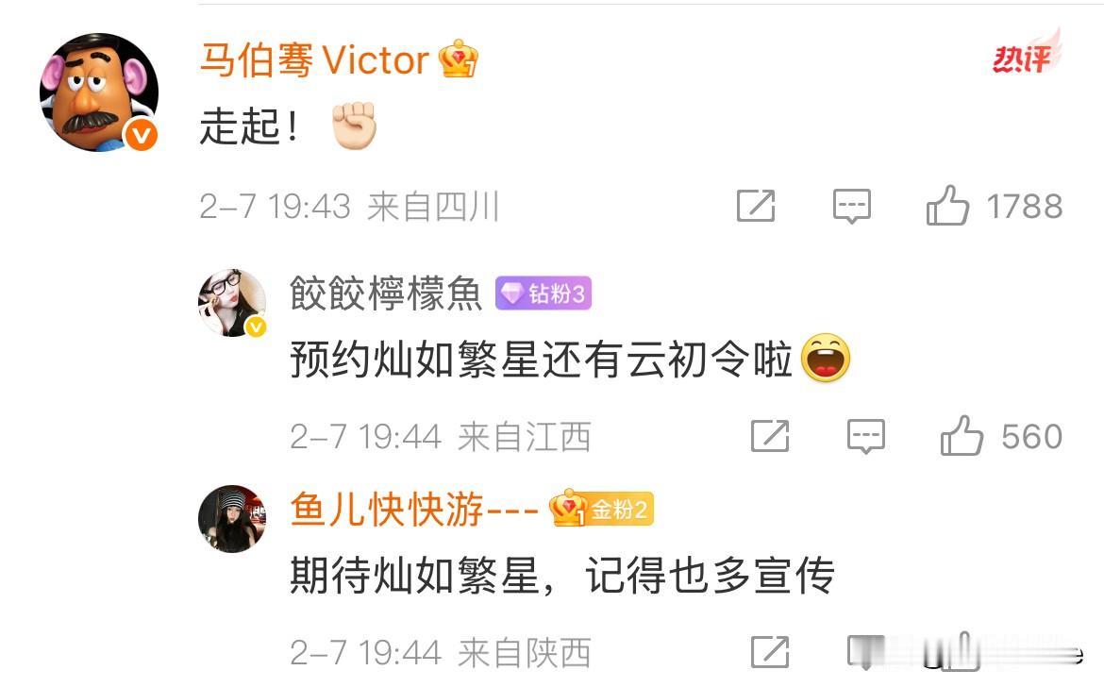
Task: Click the 1788 like count
Action: coord(1025,207)
